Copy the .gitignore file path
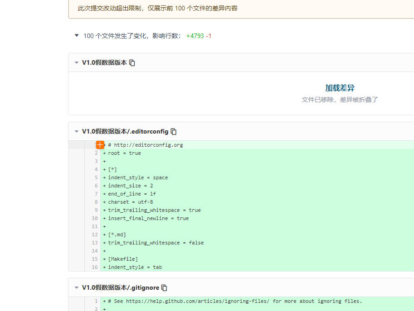 165,288
